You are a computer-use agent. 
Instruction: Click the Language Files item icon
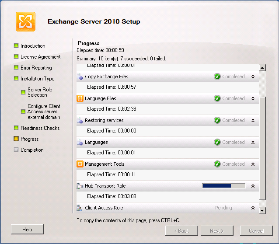[80, 98]
